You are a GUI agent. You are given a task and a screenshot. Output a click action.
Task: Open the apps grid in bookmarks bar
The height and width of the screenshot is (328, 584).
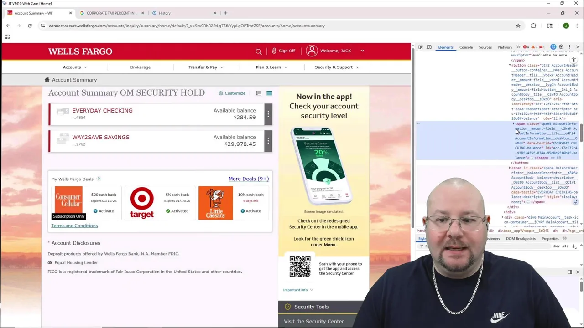7,37
